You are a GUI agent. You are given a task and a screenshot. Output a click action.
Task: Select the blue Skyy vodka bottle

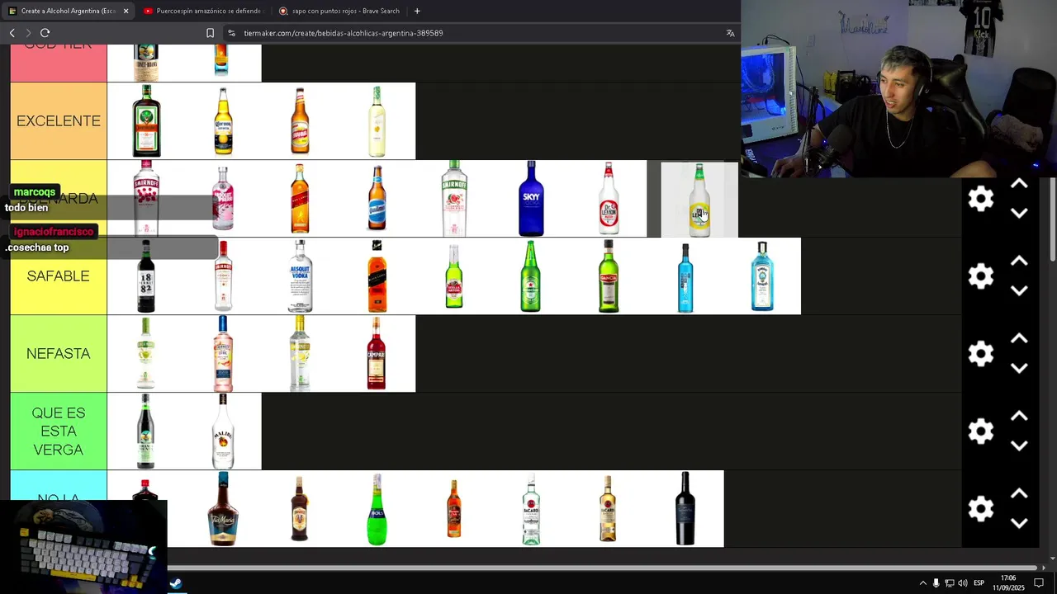tap(531, 199)
